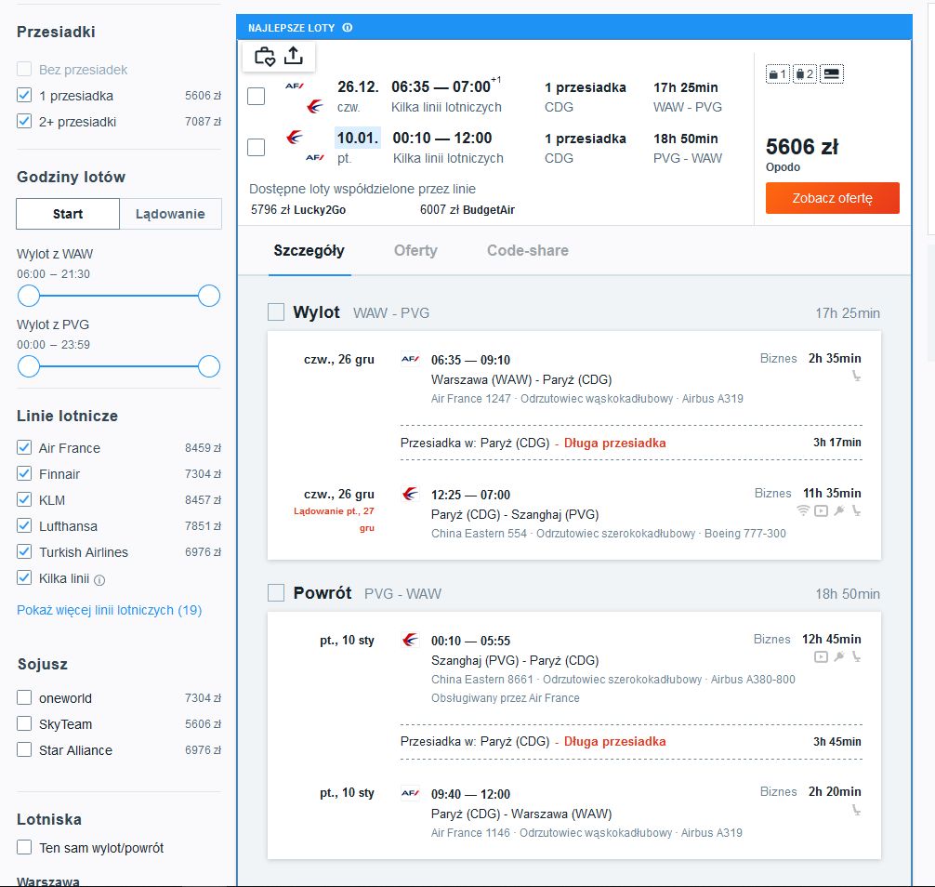The width and height of the screenshot is (935, 887).
Task: Click the Air France logo on flight 1247
Action: pos(410,359)
